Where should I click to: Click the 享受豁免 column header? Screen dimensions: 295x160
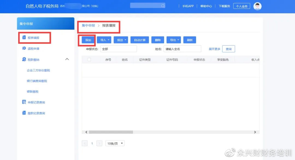point(223,60)
